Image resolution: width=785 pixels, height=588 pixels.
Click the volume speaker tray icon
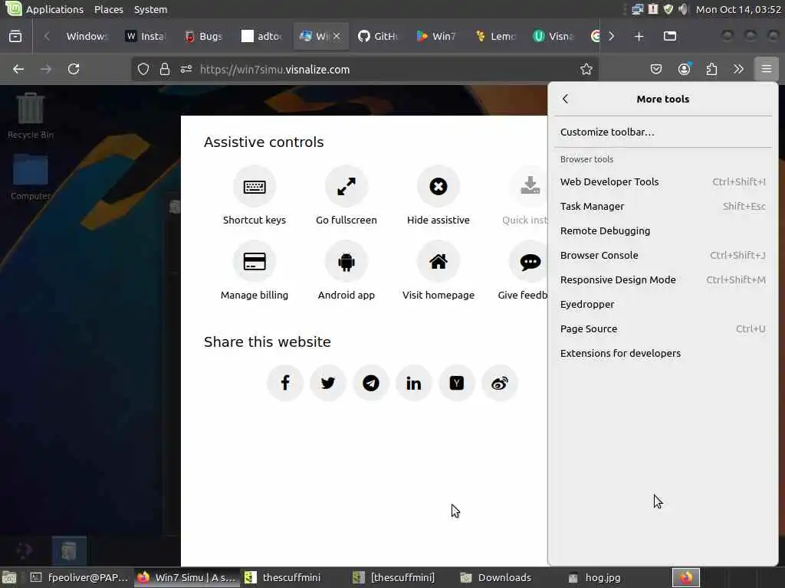[x=683, y=9]
